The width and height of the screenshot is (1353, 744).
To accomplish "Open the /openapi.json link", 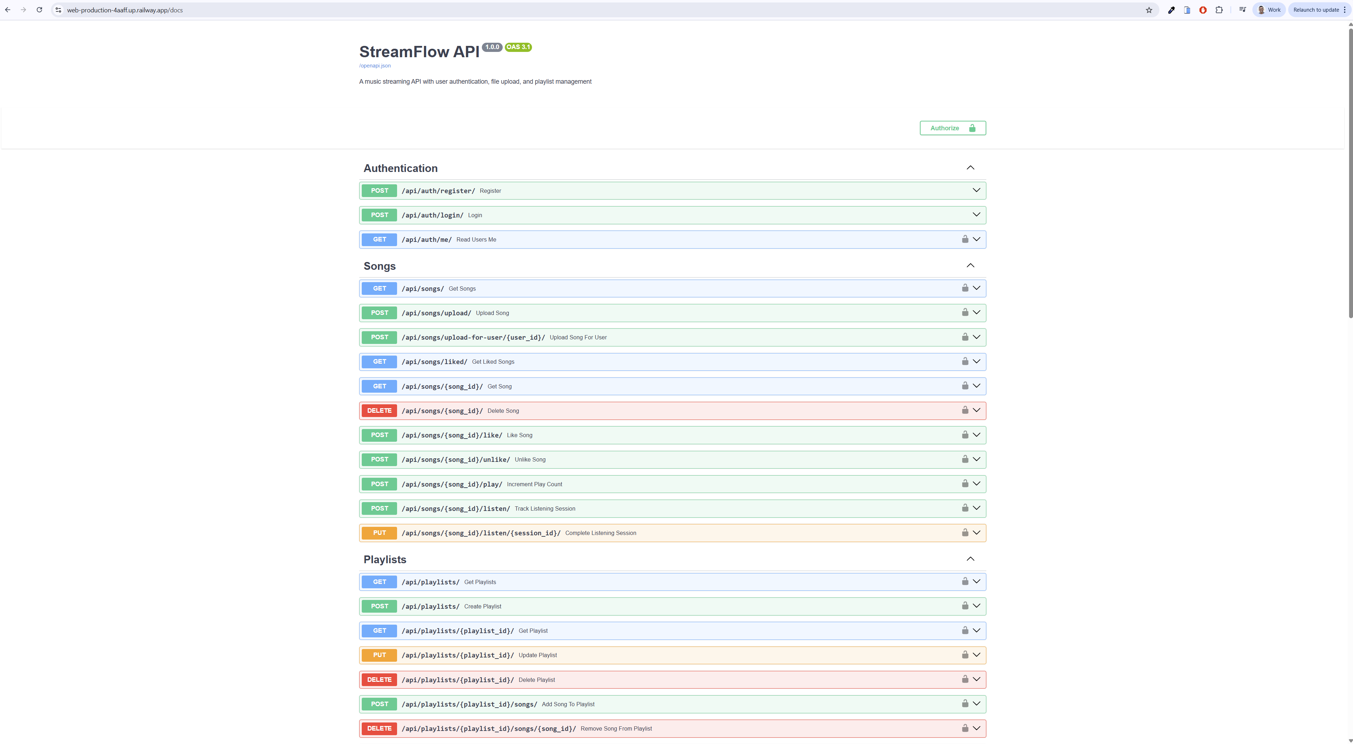I will coord(374,66).
